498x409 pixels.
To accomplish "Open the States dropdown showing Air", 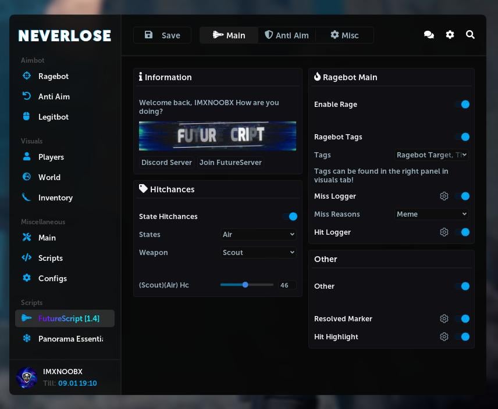I will coord(258,235).
